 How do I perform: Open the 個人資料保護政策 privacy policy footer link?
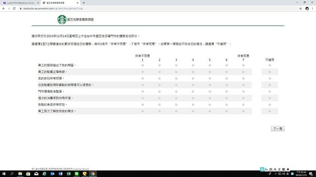pyautogui.click(x=39, y=169)
